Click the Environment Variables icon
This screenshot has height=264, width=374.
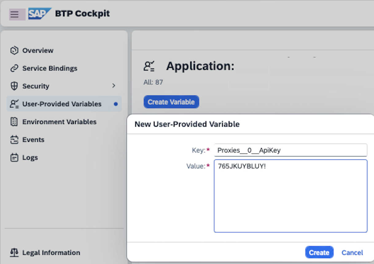click(14, 122)
